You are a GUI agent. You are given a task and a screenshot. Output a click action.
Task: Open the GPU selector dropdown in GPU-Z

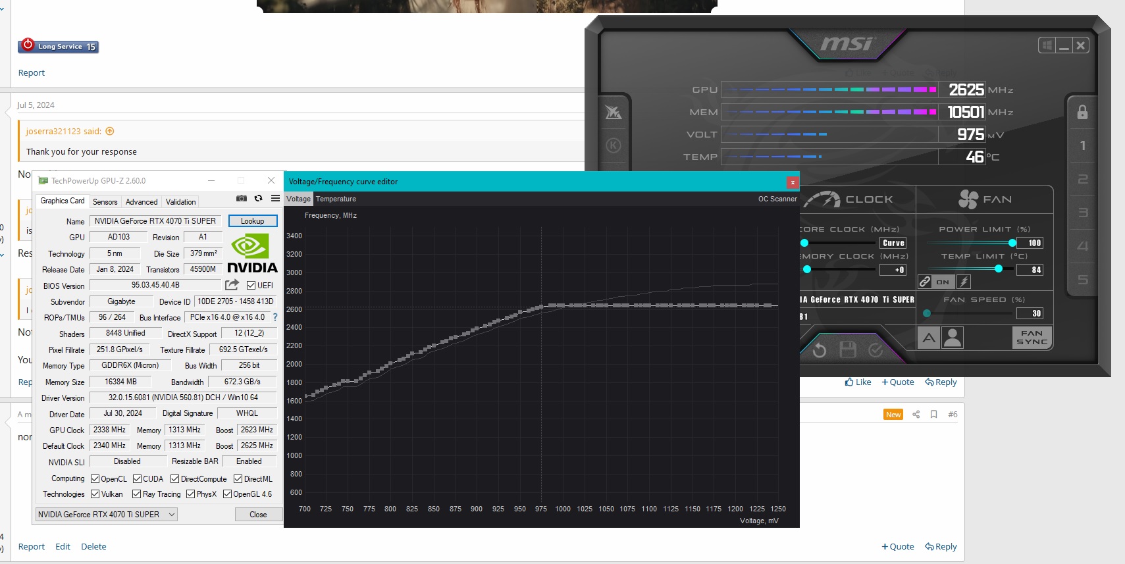[x=107, y=515]
